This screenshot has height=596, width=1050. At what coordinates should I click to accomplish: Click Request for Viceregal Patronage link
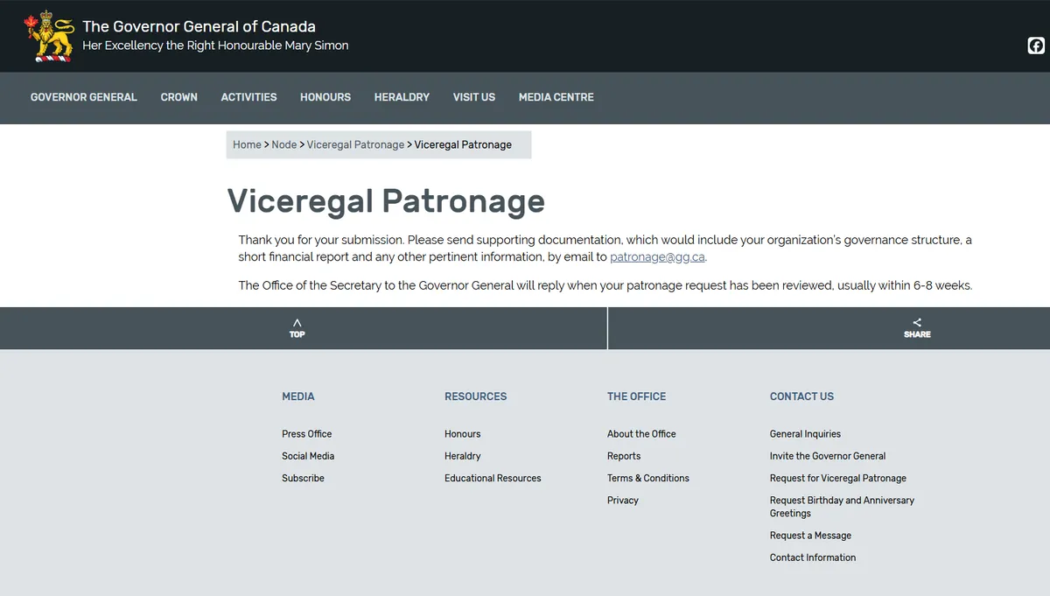click(838, 478)
